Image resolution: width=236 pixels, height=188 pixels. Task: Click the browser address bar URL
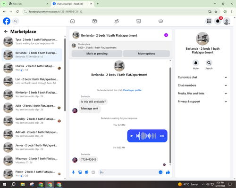coord(56,12)
